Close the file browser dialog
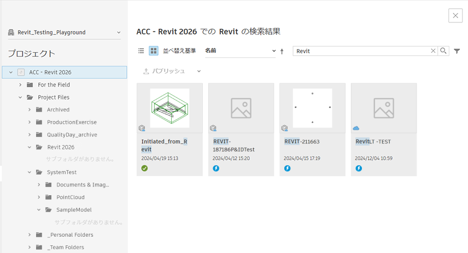The width and height of the screenshot is (468, 253). point(455,15)
